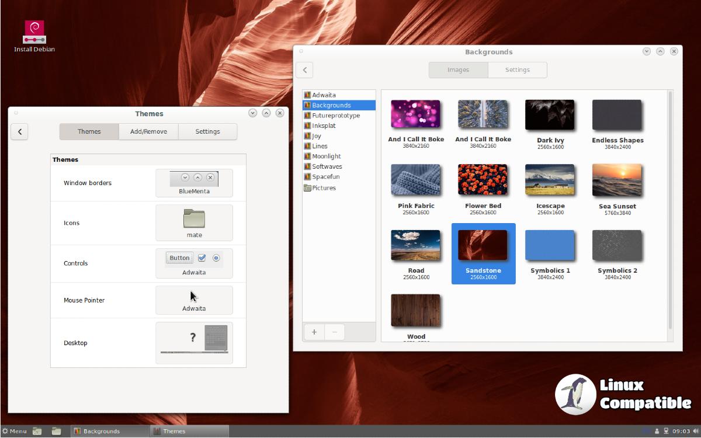The height and width of the screenshot is (438, 701).
Task: Click the scrollbar of the wallpaper grid
Action: point(669,210)
